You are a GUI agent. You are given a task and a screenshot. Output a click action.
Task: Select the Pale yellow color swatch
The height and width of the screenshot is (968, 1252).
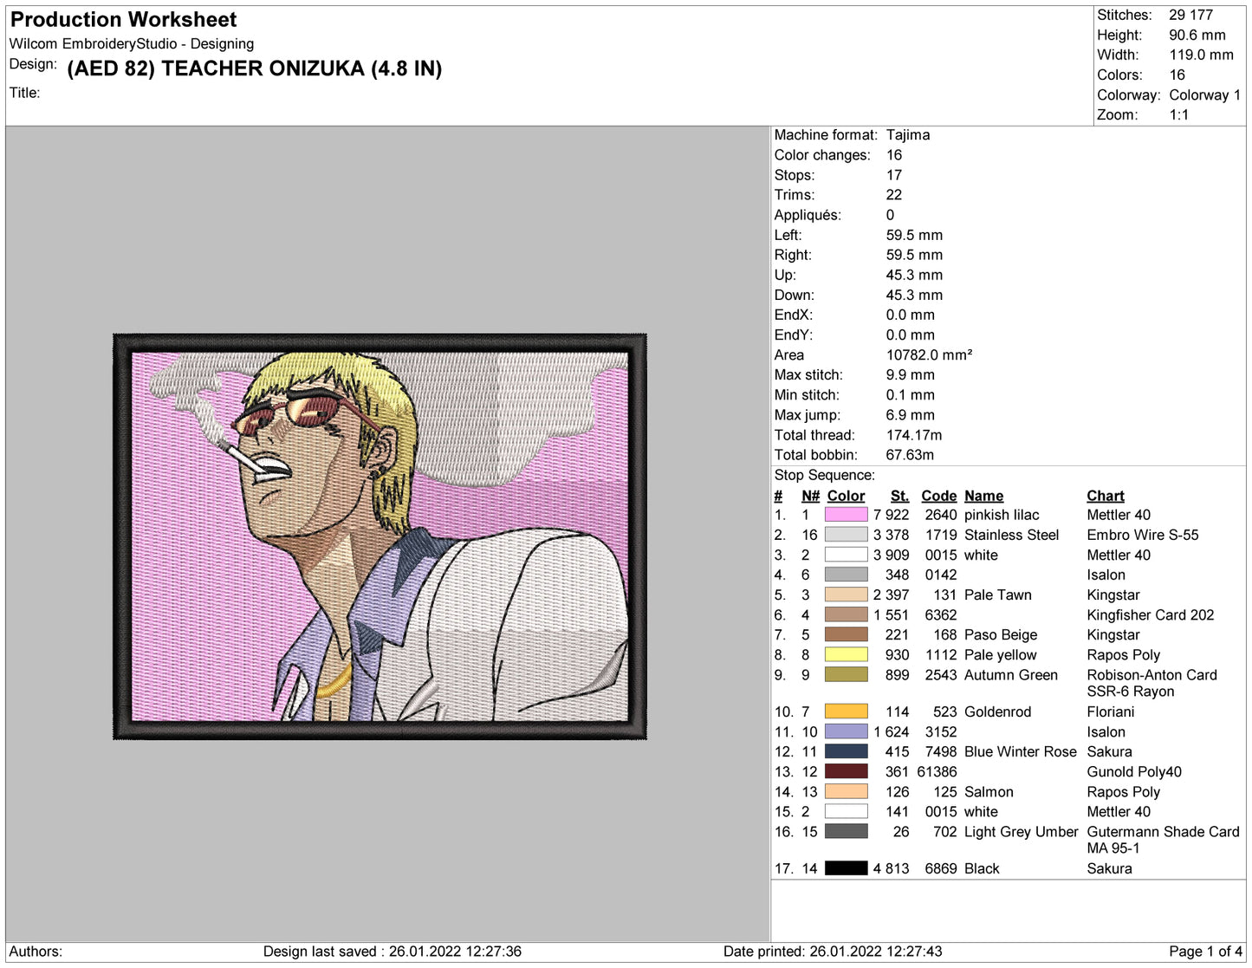tap(846, 654)
